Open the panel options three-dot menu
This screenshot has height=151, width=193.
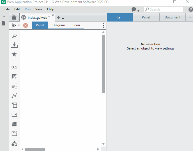tap(103, 25)
